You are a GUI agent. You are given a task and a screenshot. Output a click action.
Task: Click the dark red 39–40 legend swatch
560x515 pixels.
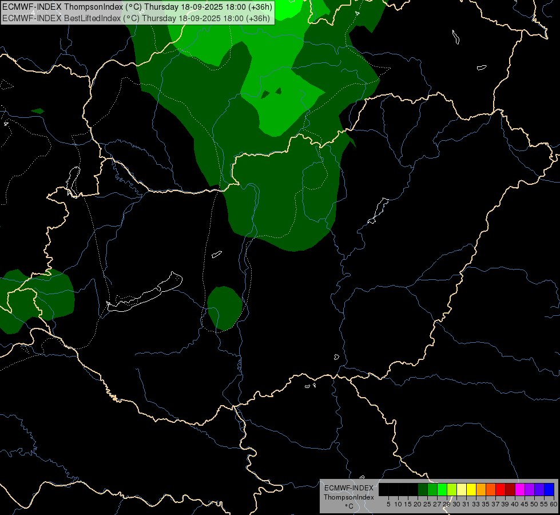click(510, 489)
